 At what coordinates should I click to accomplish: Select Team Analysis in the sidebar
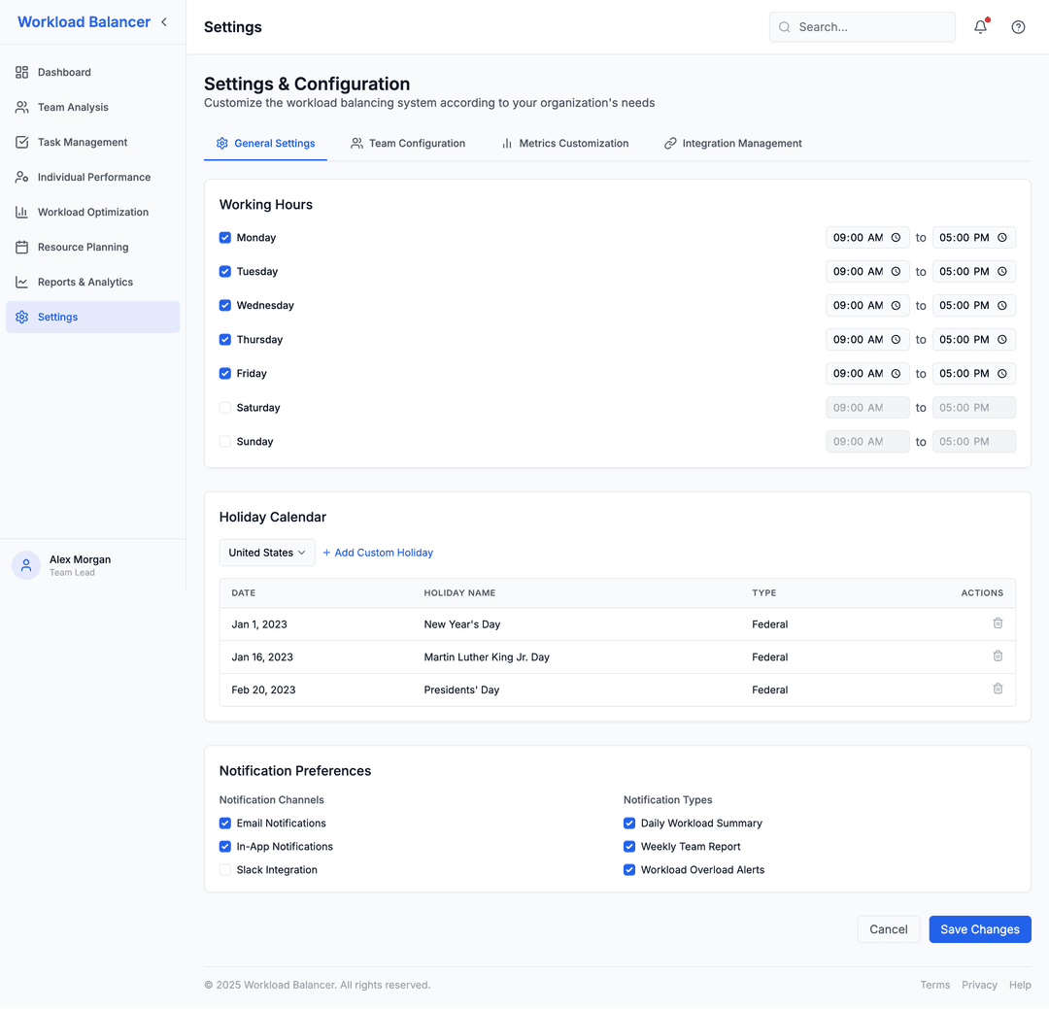[x=72, y=107]
